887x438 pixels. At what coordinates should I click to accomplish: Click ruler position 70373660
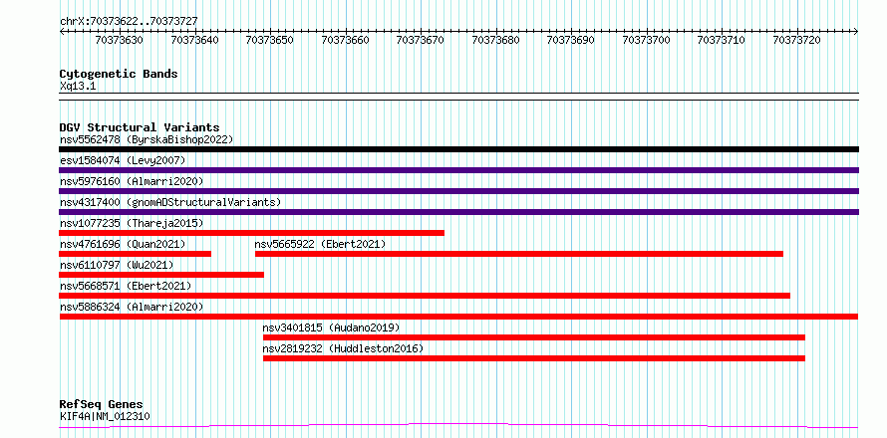tap(345, 40)
